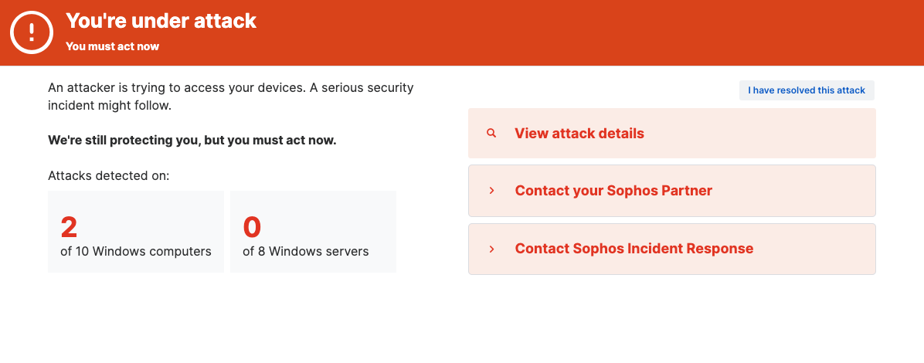Select the Contact your Sophos Partner label
This screenshot has width=924, height=363.
[x=613, y=191]
